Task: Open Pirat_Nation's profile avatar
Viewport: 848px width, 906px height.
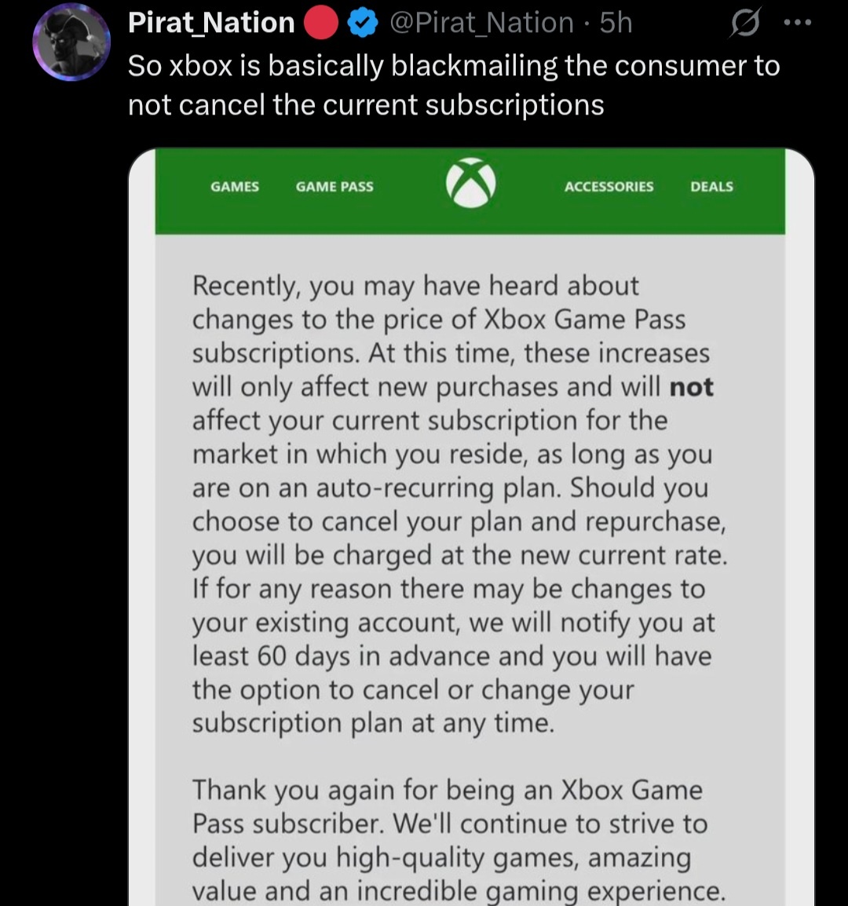Action: point(71,42)
